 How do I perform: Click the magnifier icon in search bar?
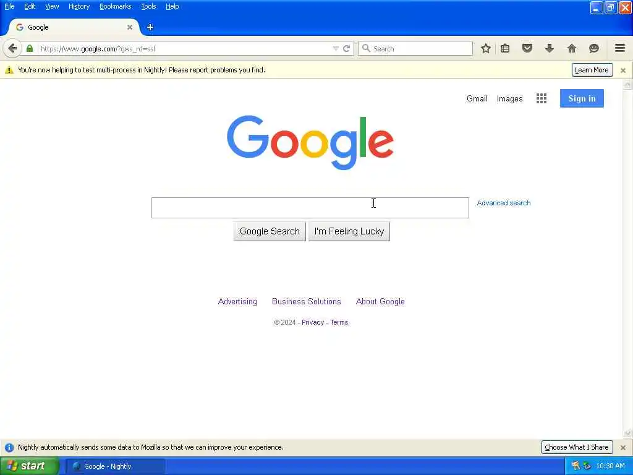[366, 48]
